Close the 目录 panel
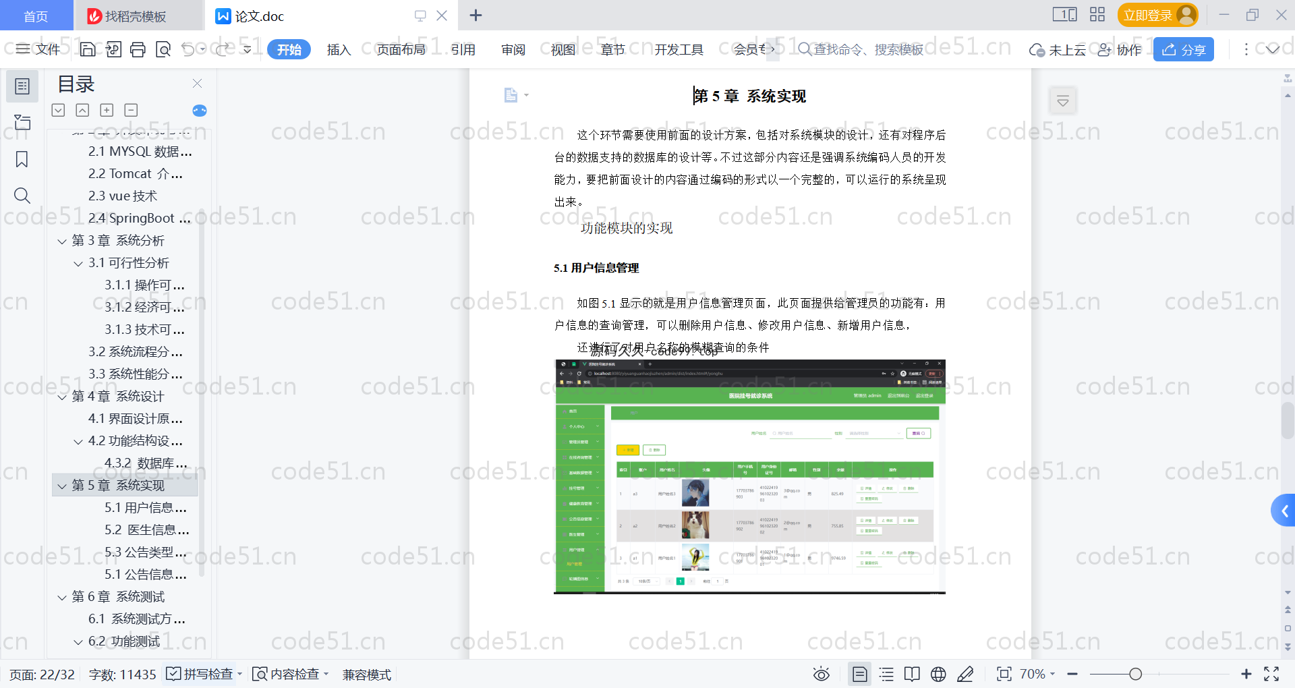Screen dimensions: 1295x688 197,84
